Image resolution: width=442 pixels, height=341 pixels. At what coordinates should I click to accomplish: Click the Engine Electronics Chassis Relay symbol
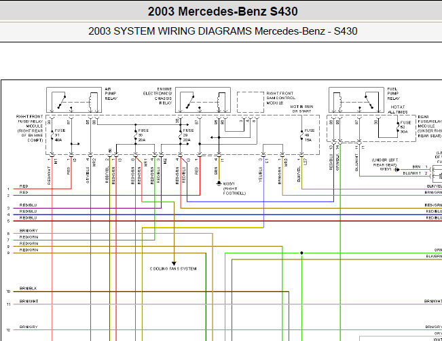pyautogui.click(x=203, y=100)
